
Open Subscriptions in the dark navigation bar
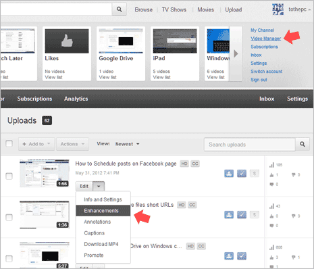pyautogui.click(x=34, y=99)
